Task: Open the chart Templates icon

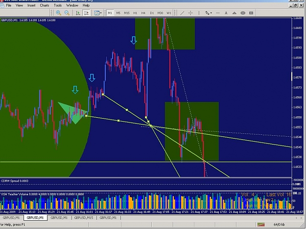Action: [x=96, y=13]
